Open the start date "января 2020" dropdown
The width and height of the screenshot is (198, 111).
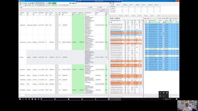(33, 5)
